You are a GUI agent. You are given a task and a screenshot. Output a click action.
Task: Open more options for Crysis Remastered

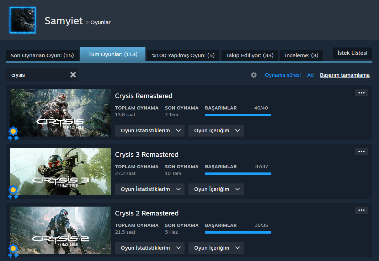(x=361, y=93)
